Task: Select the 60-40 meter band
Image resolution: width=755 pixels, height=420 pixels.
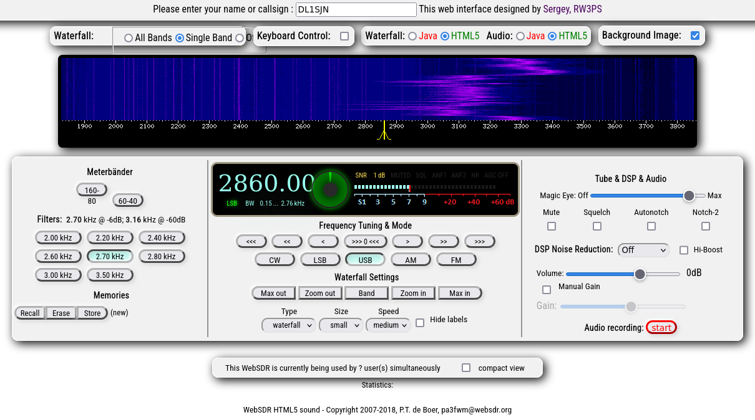Action: tap(128, 201)
